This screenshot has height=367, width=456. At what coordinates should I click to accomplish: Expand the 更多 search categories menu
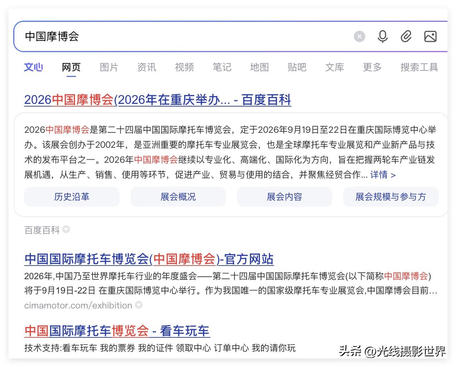point(372,67)
